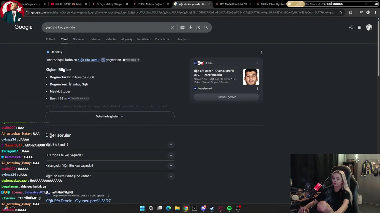Open the three-dot menu of transfermarkt.com.tr result
Viewport: 380px width, 213px height.
pos(108,196)
